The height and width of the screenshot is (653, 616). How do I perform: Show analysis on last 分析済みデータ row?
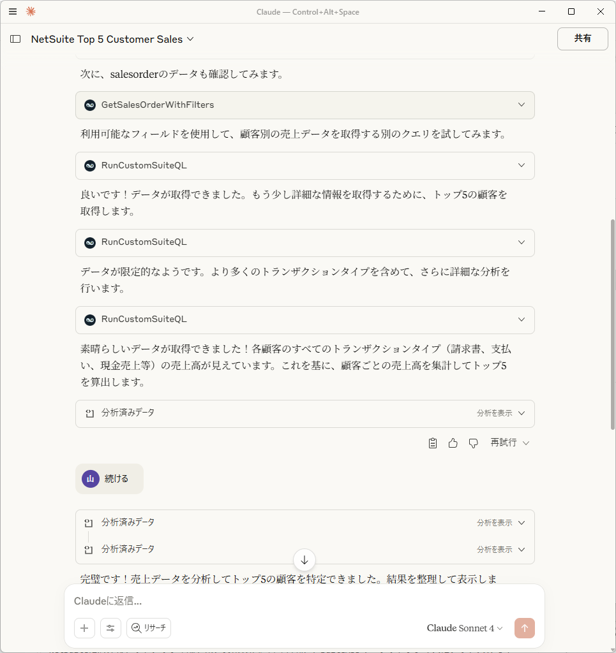point(500,550)
